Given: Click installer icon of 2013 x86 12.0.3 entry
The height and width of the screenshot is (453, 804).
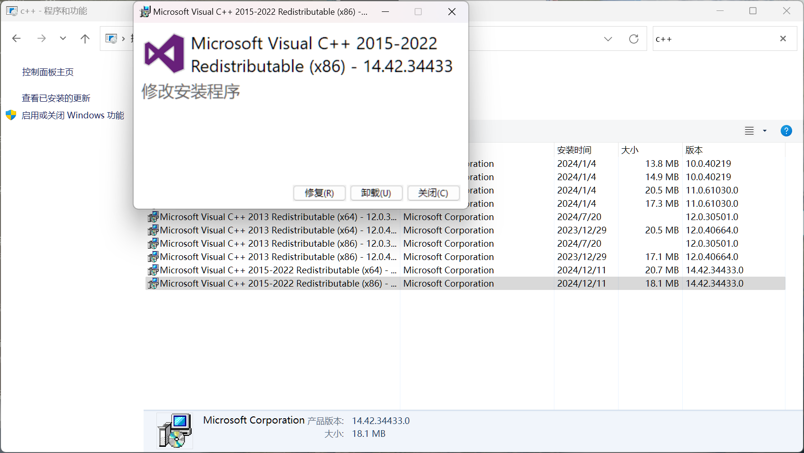Looking at the screenshot, I should click(153, 244).
